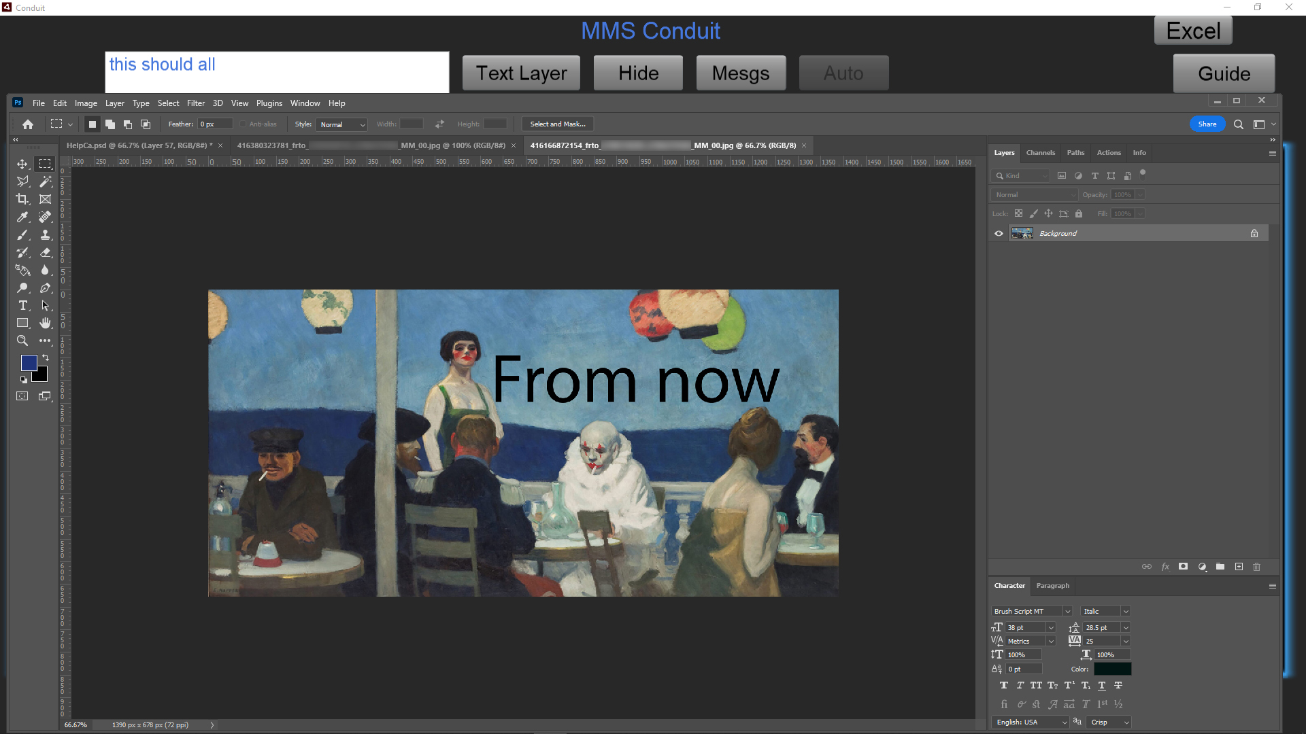Open the Filter menu
The image size is (1306, 734).
[x=196, y=103]
